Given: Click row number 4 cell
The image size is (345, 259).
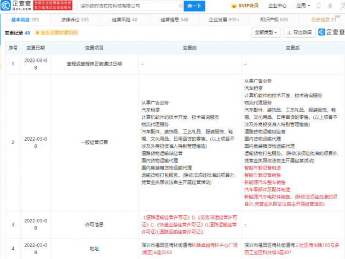Looking at the screenshot, I should tap(13, 249).
